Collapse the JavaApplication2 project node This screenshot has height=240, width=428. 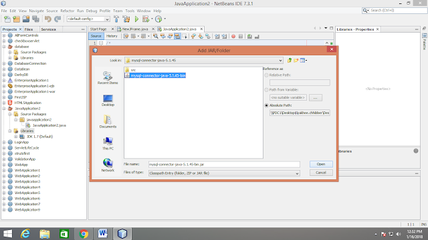click(x=4, y=108)
